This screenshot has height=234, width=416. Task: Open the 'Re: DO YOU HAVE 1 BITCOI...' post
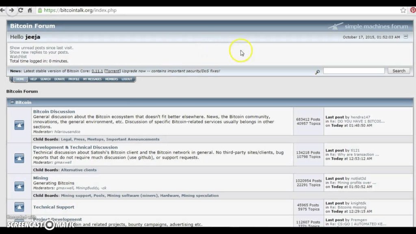pos(357,121)
